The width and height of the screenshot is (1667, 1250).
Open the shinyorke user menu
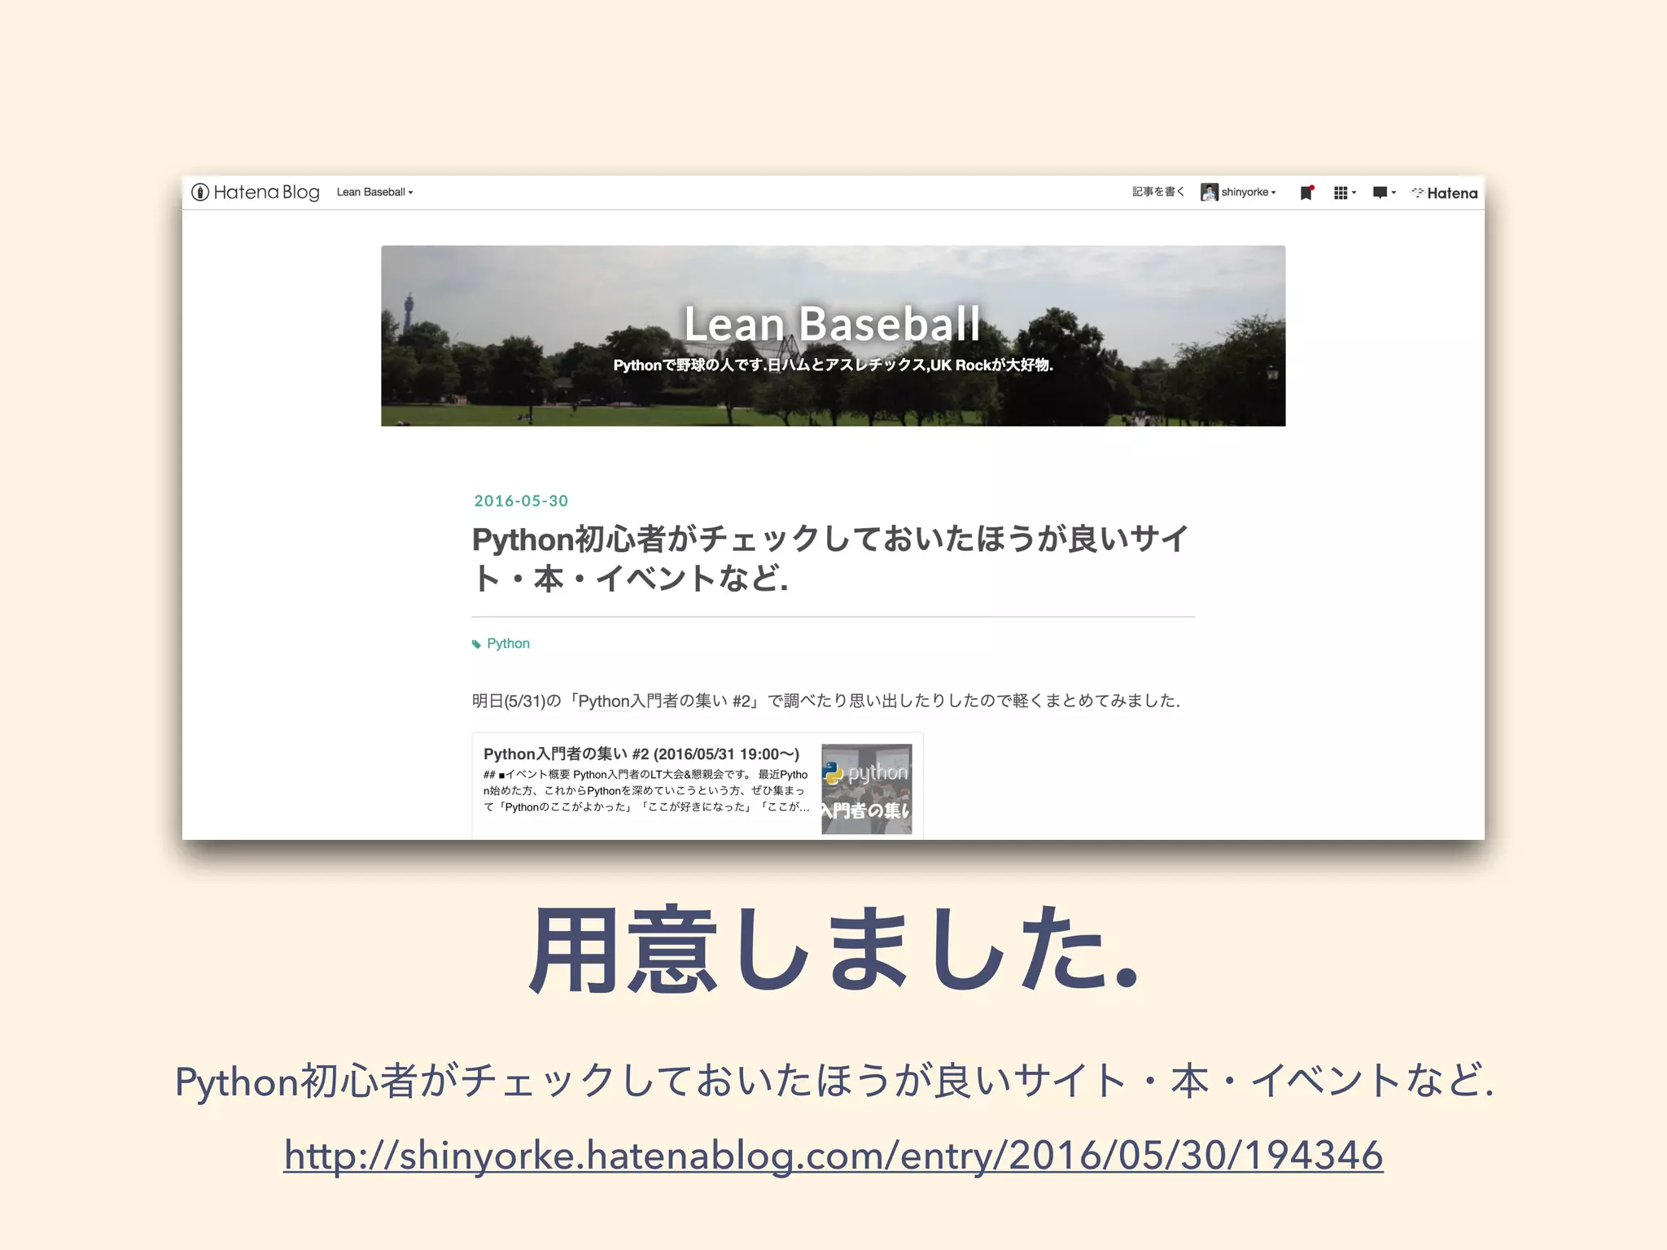click(x=1249, y=192)
